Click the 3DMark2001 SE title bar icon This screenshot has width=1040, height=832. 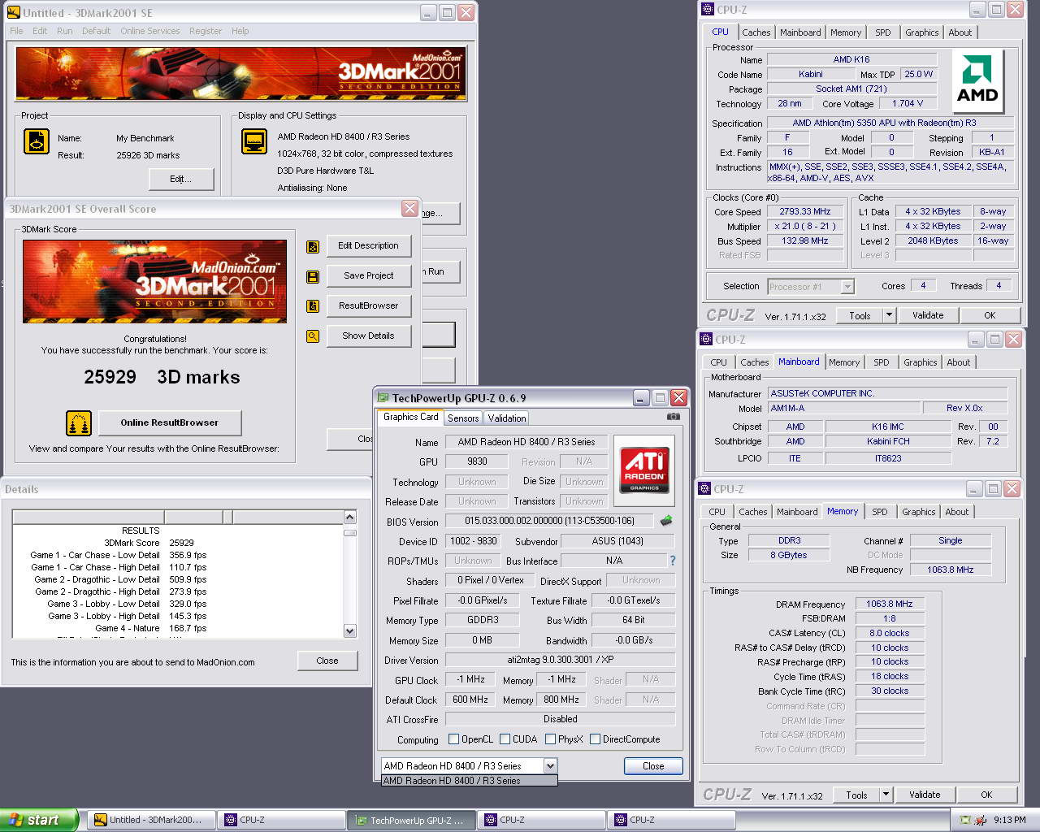click(x=13, y=13)
